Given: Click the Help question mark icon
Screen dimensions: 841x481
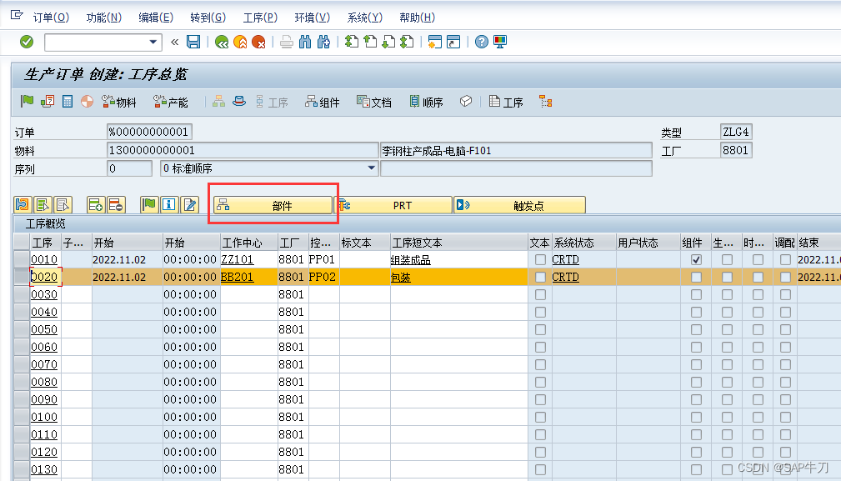Looking at the screenshot, I should (482, 42).
